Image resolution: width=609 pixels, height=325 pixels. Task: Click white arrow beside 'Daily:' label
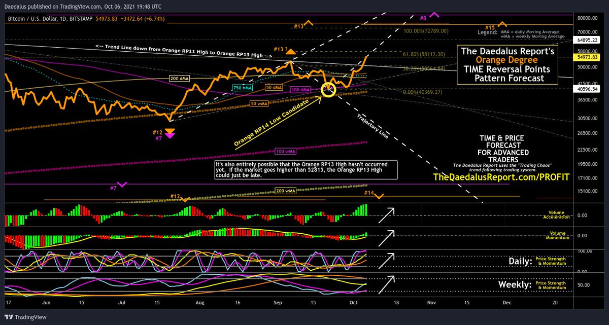tap(386, 260)
